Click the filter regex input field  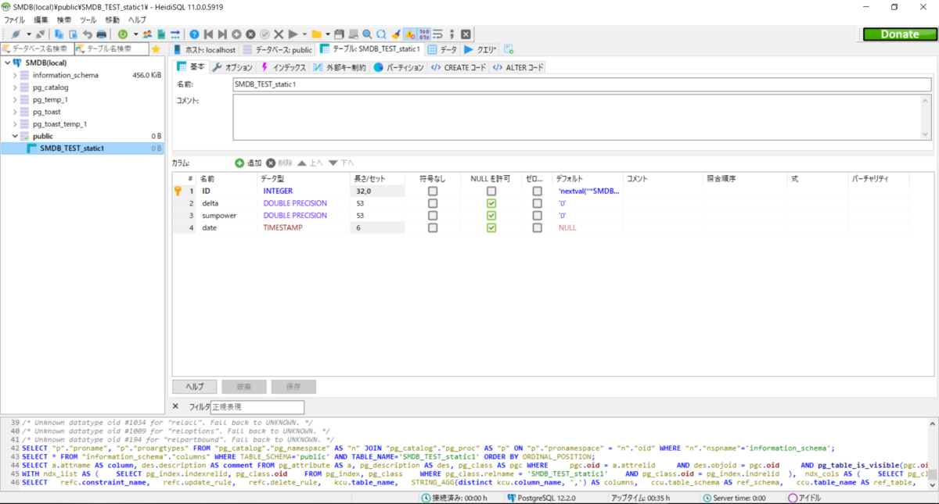pyautogui.click(x=257, y=407)
